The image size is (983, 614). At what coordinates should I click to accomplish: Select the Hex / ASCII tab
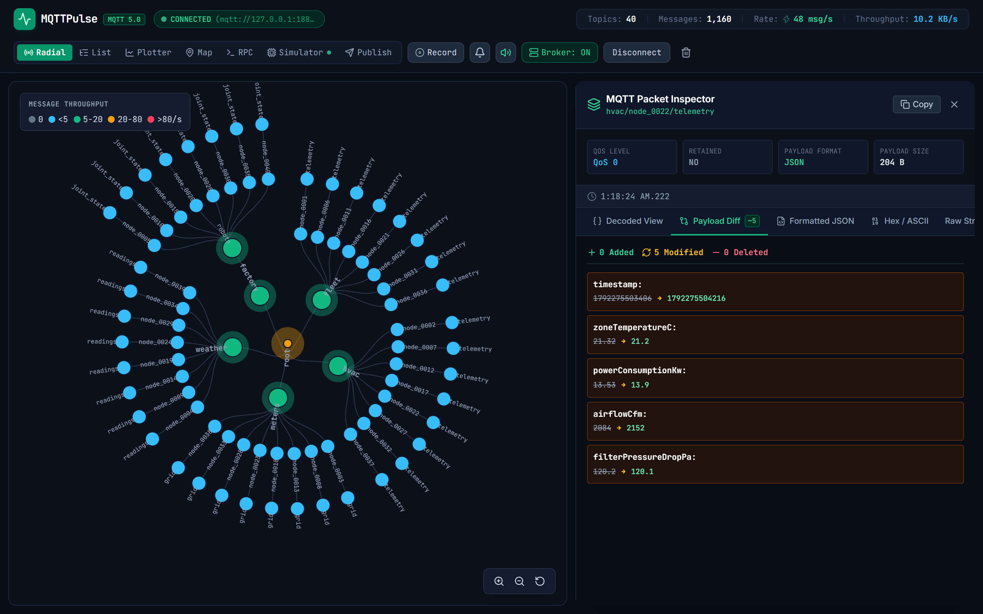click(x=900, y=221)
